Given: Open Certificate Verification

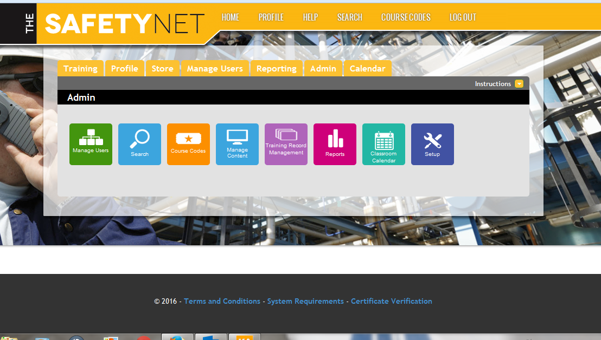Looking at the screenshot, I should point(392,300).
